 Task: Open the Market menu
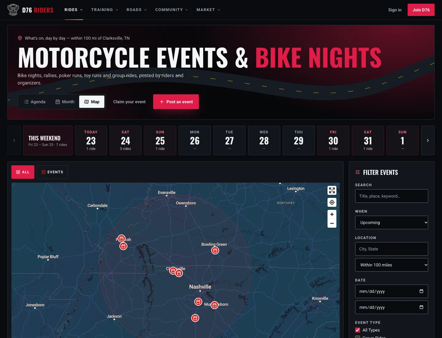pyautogui.click(x=208, y=10)
